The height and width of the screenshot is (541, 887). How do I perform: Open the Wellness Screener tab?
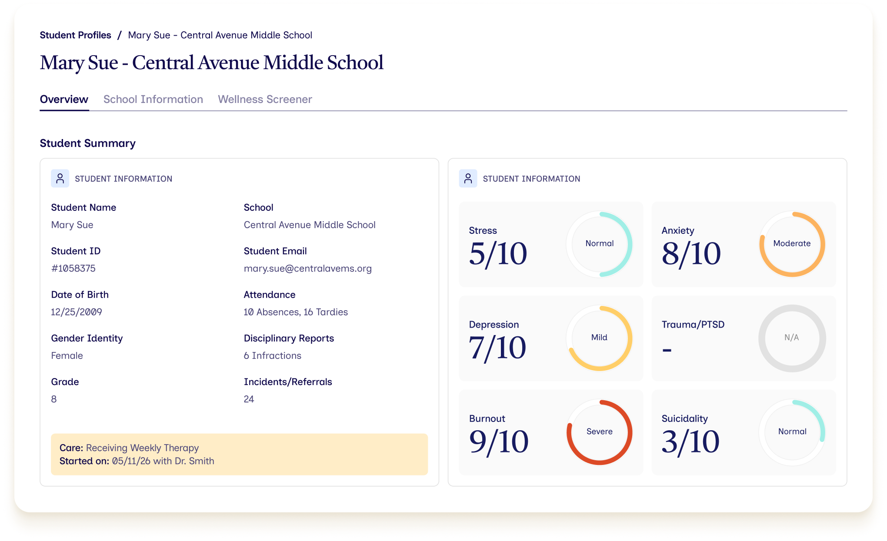coord(265,100)
